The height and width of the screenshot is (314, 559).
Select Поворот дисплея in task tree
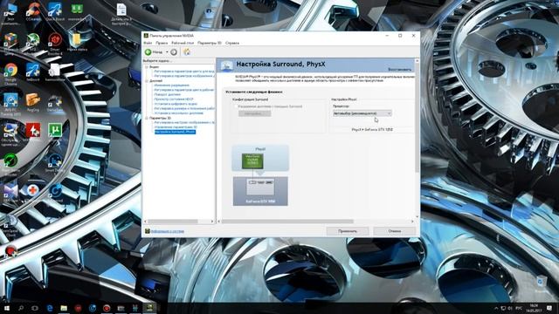[168, 94]
